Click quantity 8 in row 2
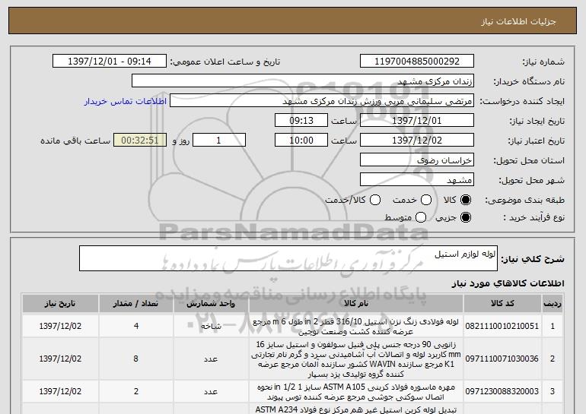Viewport: 586px width, 414px height. click(x=135, y=359)
